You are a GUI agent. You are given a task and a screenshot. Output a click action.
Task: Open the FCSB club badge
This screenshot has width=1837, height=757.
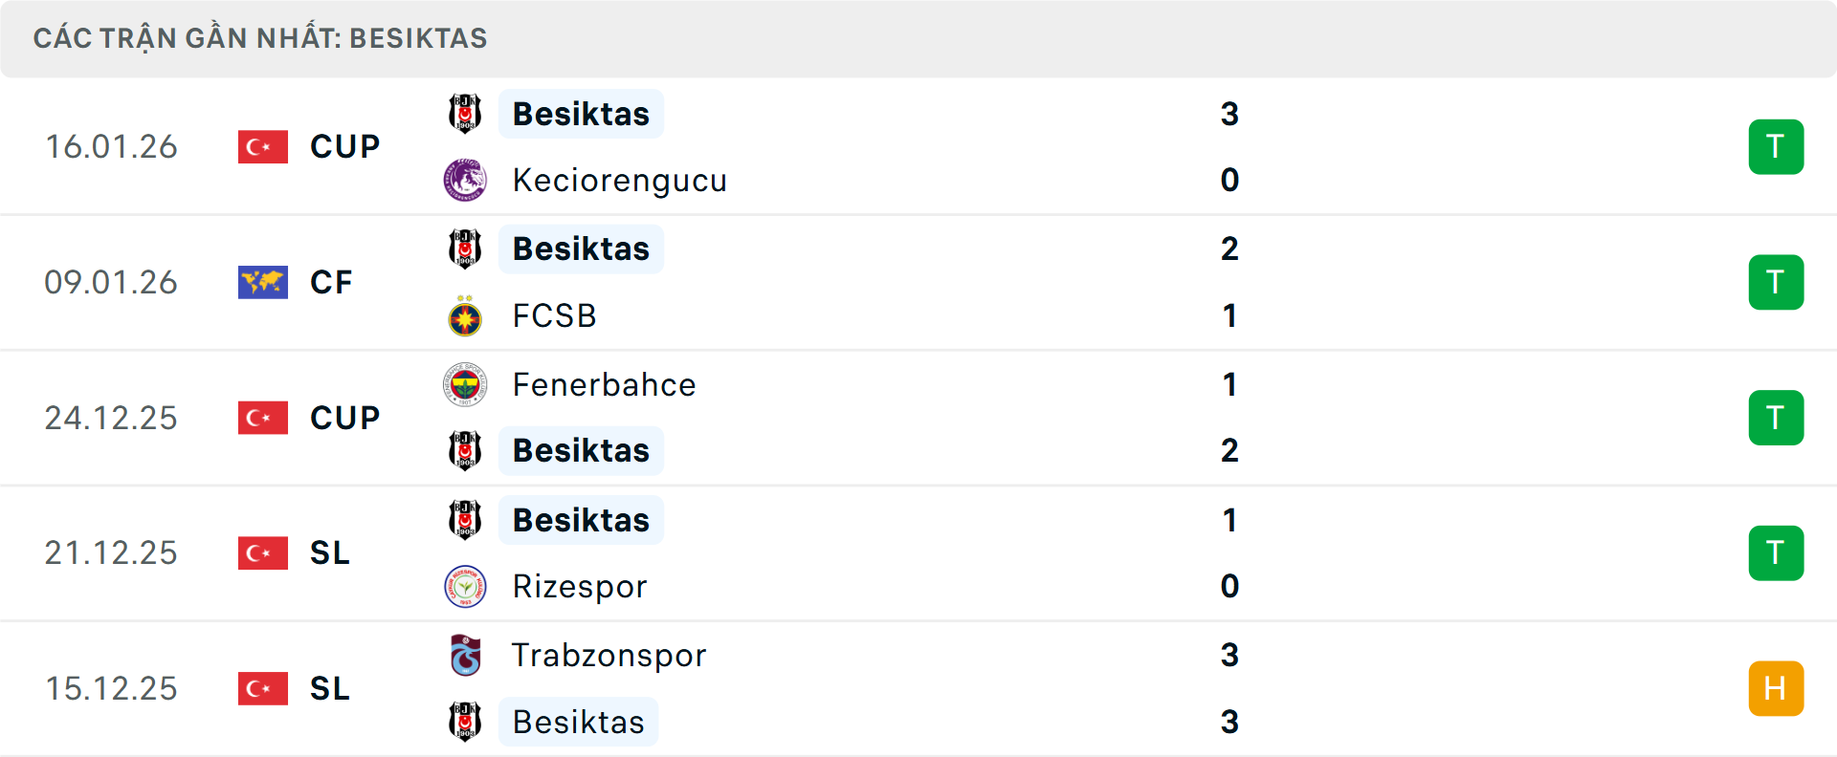(464, 315)
